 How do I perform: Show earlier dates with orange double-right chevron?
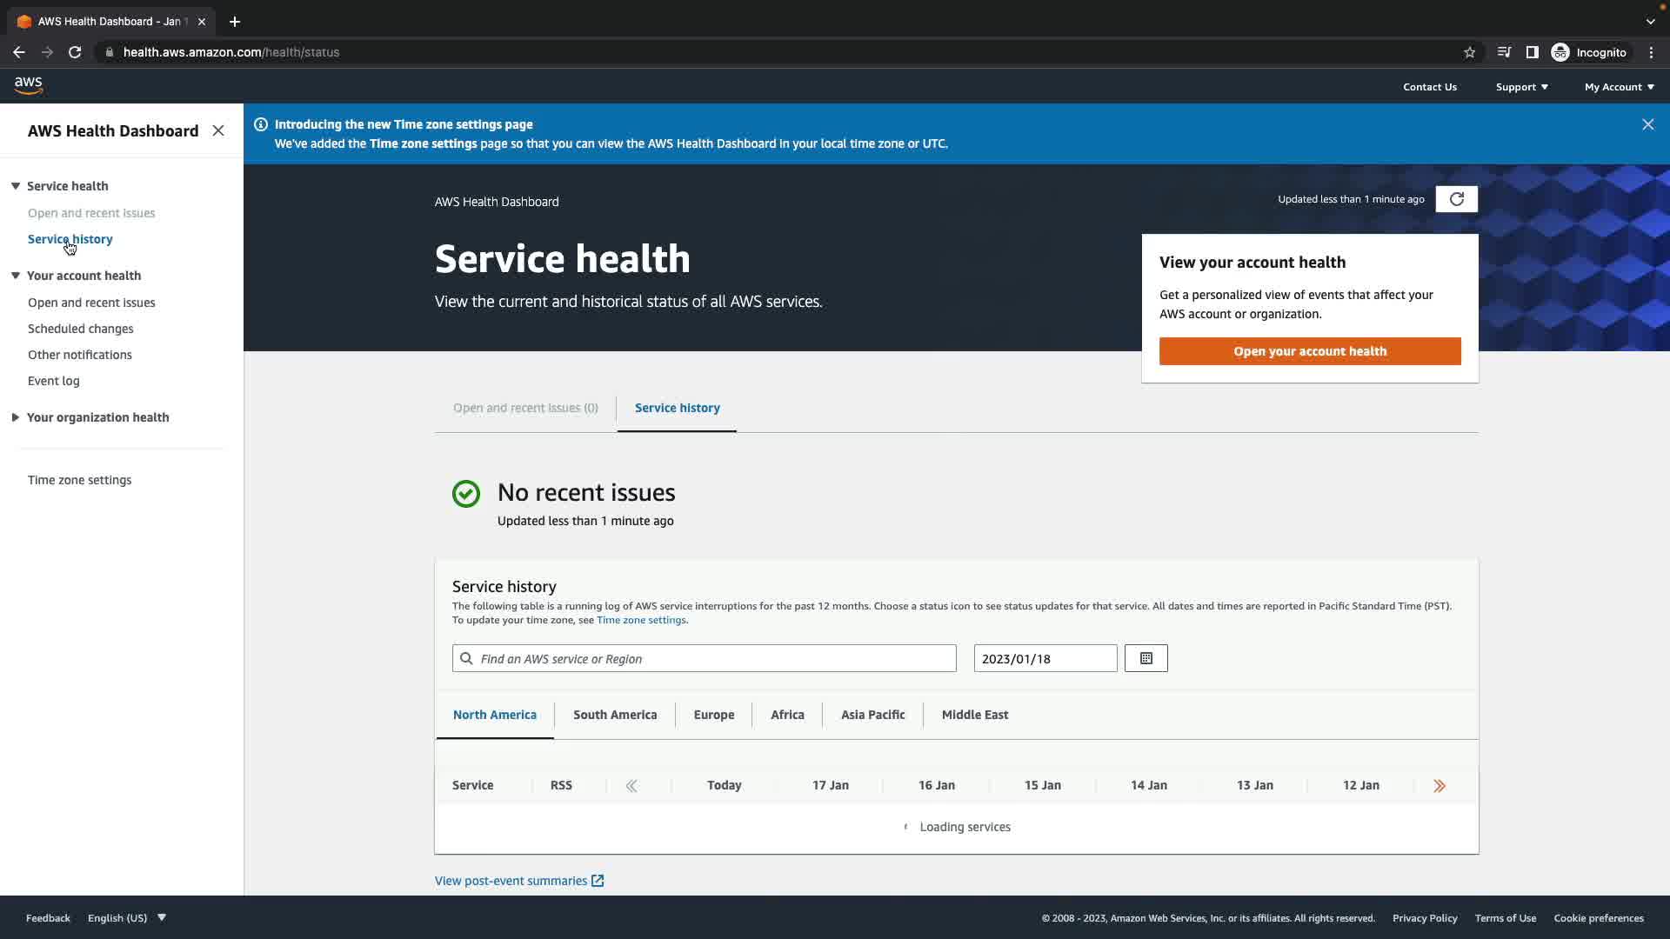click(1440, 786)
